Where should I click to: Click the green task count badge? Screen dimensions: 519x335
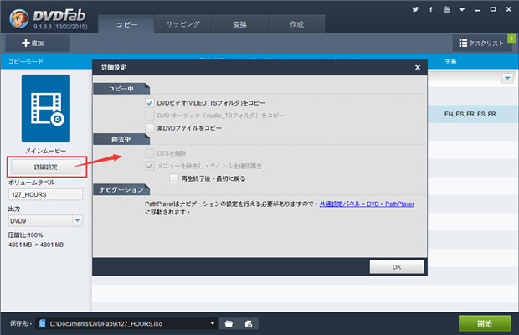(x=511, y=39)
